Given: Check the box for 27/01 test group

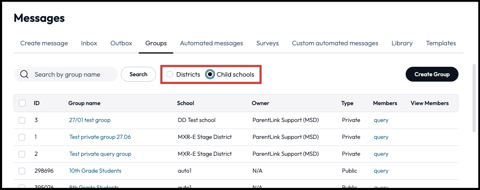Looking at the screenshot, I should tap(22, 120).
